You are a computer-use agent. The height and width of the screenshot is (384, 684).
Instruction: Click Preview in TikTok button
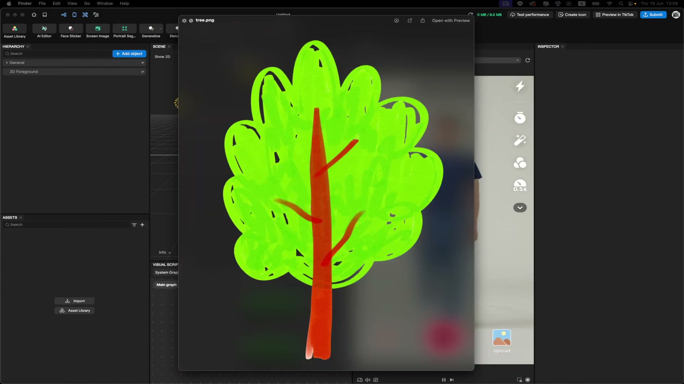[x=615, y=15]
